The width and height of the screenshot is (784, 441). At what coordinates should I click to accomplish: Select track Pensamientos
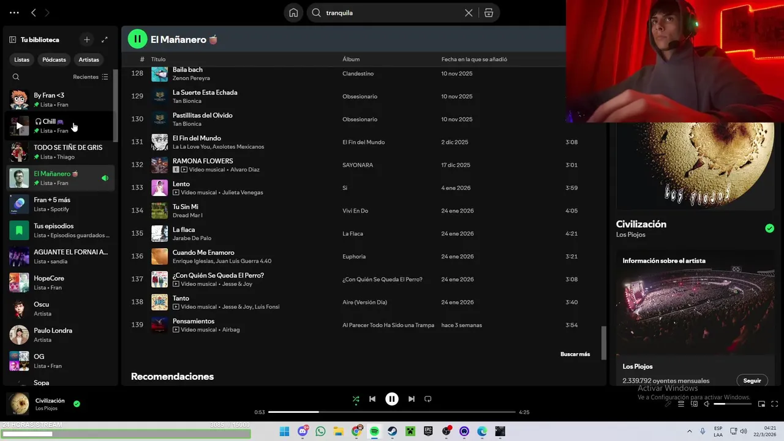pos(194,321)
